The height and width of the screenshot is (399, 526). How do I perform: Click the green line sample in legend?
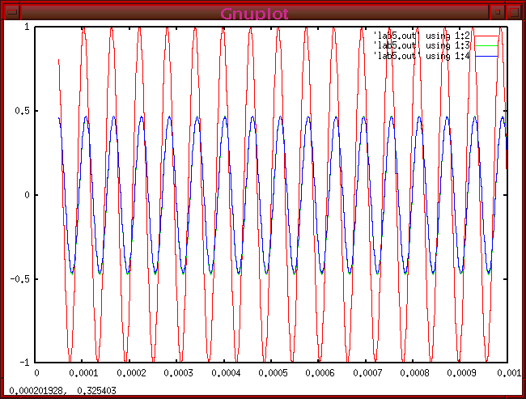click(x=487, y=46)
